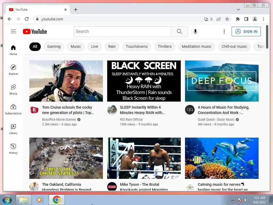The image size is (273, 205).
Task: Click Boxoffice Movie Scenes channel avatar
Action: point(34,110)
